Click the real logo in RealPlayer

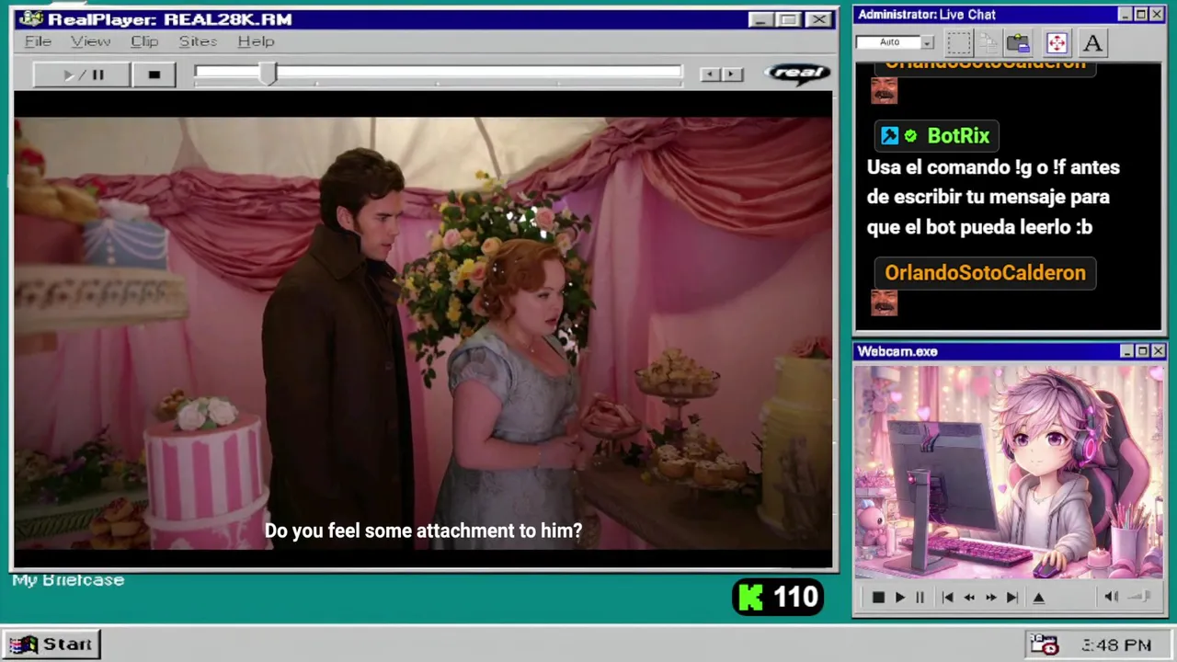(x=796, y=74)
